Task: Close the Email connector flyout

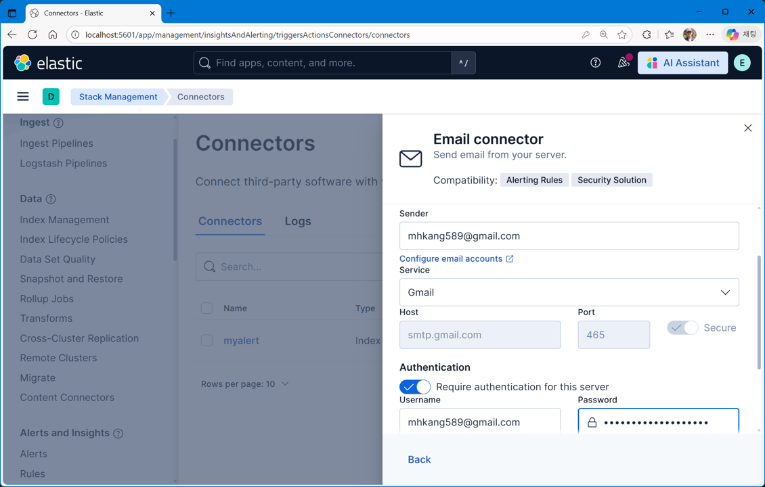Action: pos(747,128)
